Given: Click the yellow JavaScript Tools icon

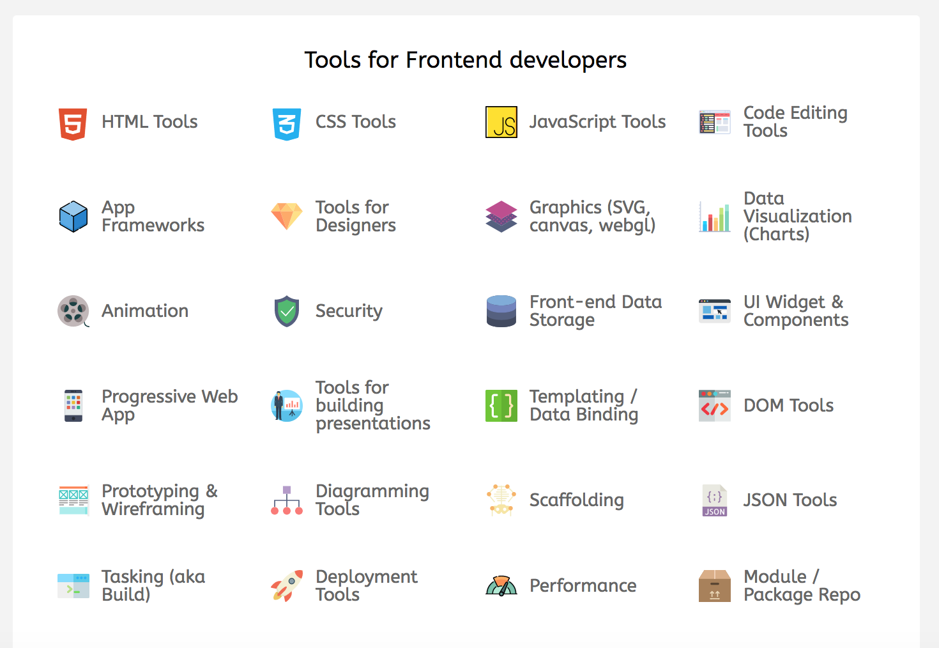Looking at the screenshot, I should [x=501, y=122].
